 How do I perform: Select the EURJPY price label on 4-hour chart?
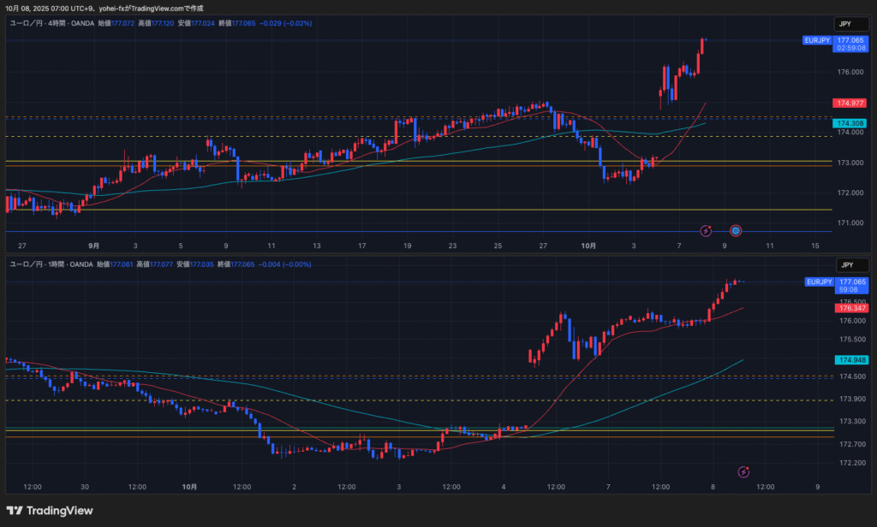(818, 40)
